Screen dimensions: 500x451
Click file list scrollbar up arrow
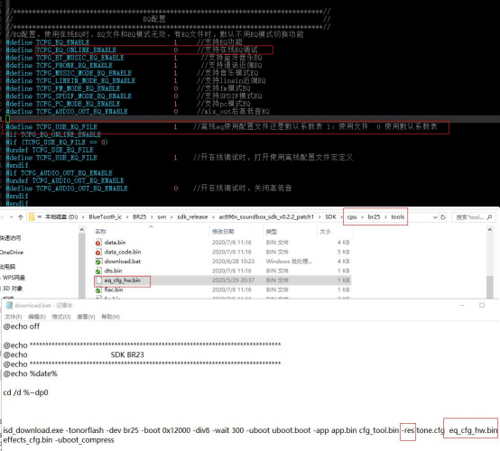click(x=490, y=229)
